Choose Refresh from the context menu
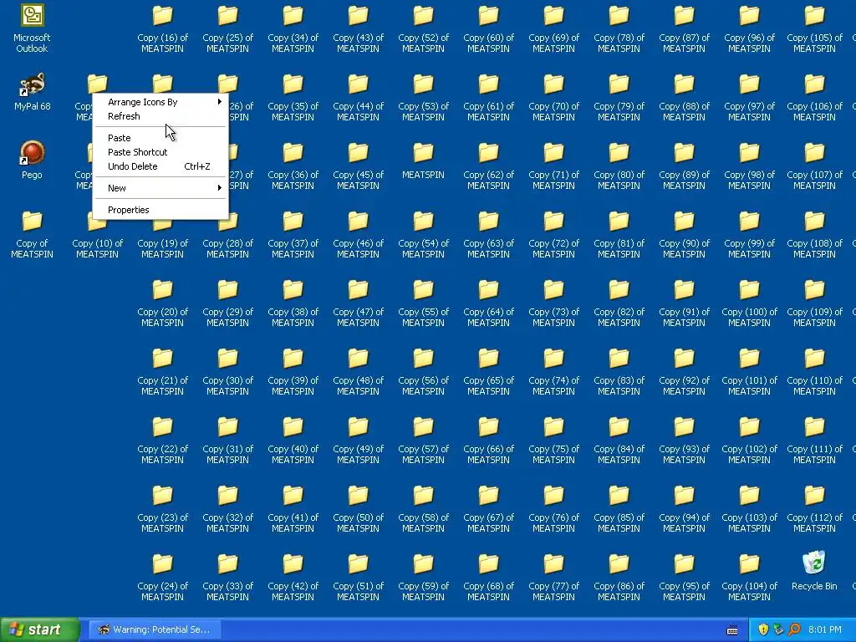Viewport: 856px width, 642px height. (160, 116)
